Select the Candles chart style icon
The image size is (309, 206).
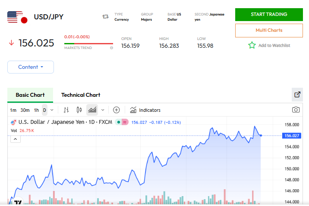coord(79,110)
